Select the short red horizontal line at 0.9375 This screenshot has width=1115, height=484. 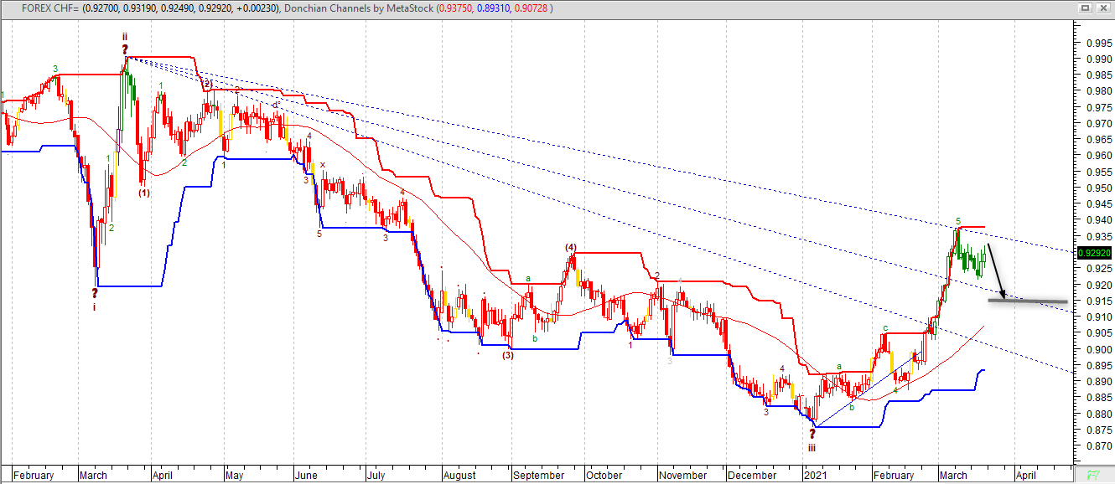972,227
